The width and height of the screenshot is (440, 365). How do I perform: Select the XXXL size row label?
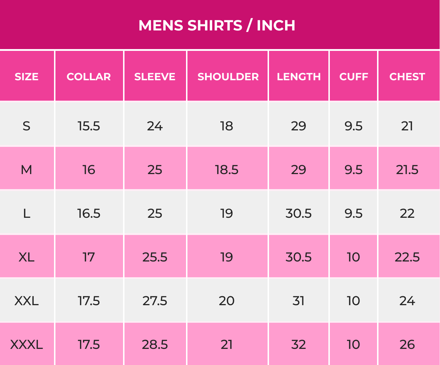[x=26, y=345]
